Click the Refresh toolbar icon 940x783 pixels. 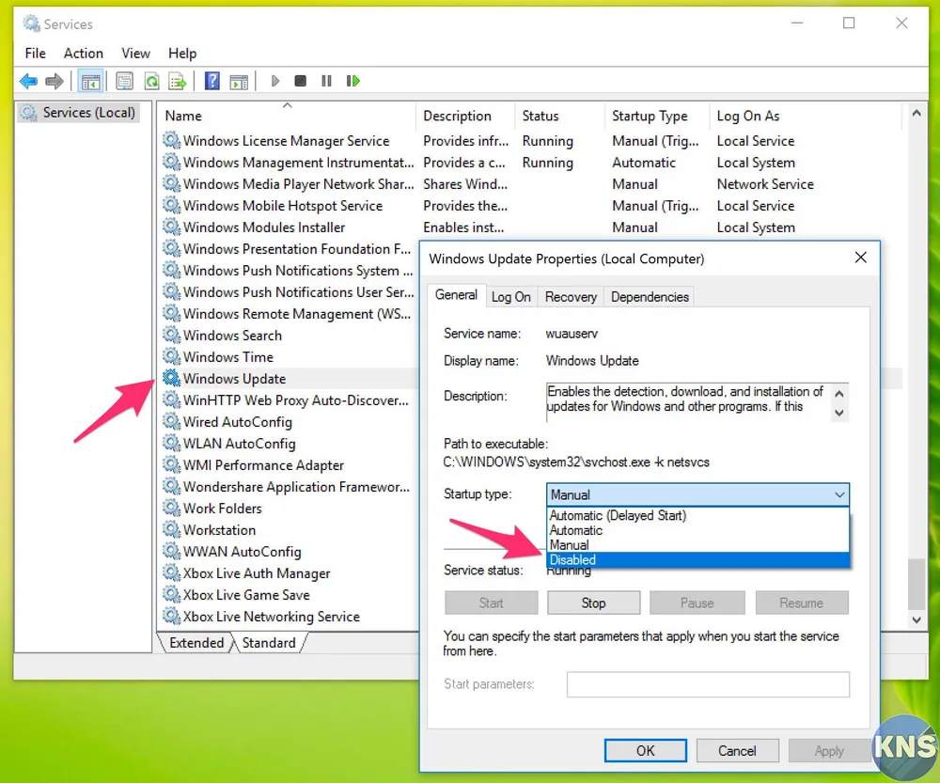150,82
